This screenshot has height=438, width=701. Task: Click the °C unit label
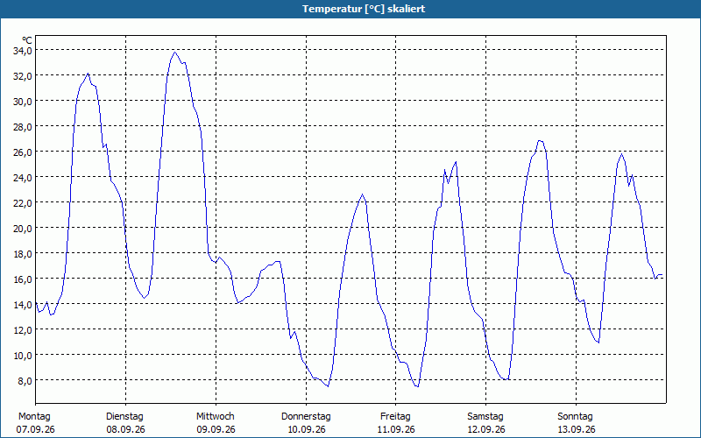coord(27,40)
